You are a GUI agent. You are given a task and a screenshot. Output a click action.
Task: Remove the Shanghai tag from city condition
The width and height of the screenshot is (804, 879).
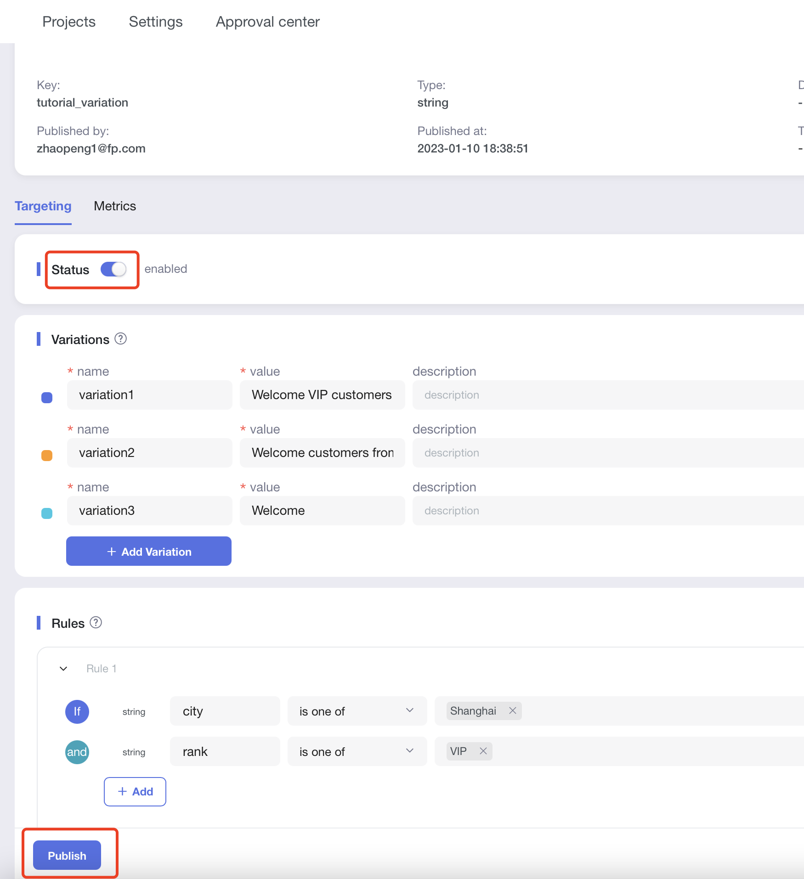(513, 711)
